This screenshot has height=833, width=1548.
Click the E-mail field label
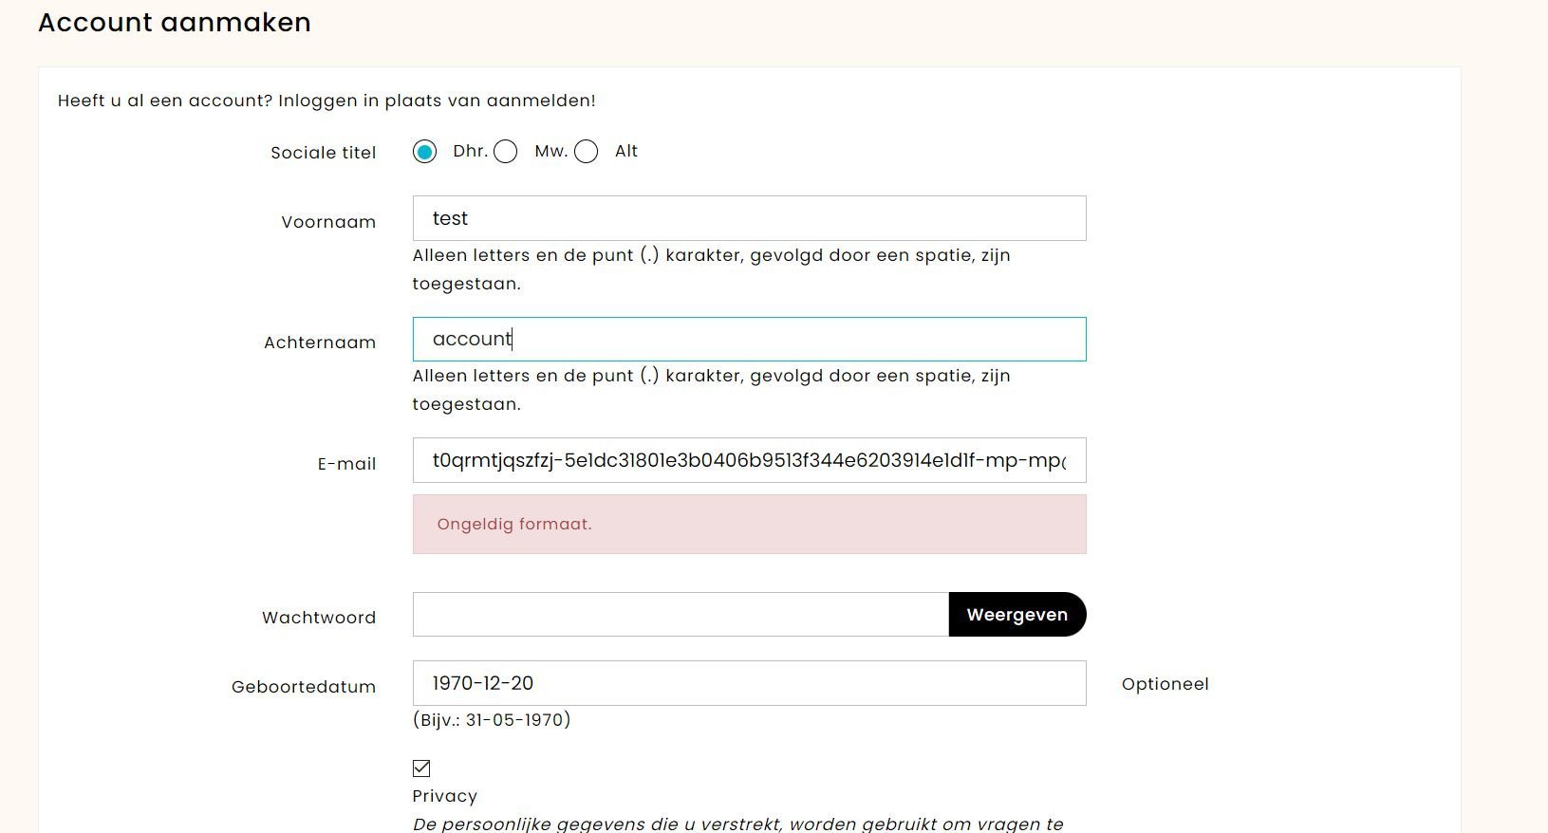point(346,464)
